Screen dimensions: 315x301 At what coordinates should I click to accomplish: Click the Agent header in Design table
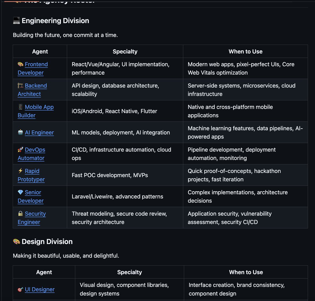[44, 272]
